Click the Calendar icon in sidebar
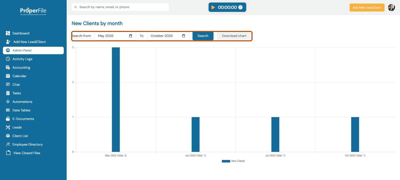The width and height of the screenshot is (400, 180). click(8, 76)
